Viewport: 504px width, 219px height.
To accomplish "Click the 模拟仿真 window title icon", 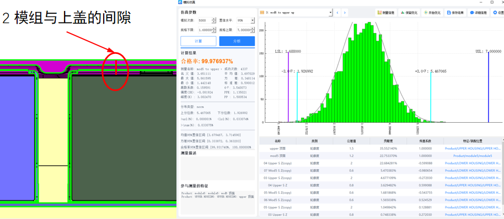I will pos(180,2).
